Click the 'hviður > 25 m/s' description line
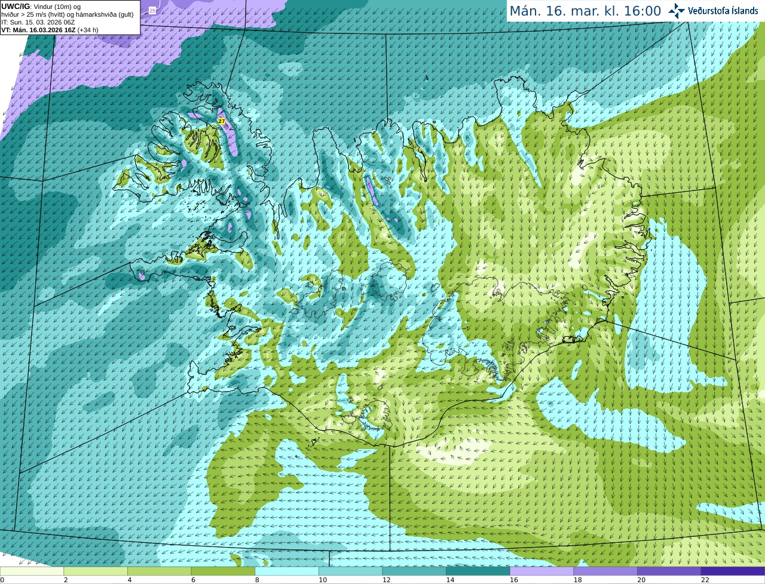 tap(68, 14)
